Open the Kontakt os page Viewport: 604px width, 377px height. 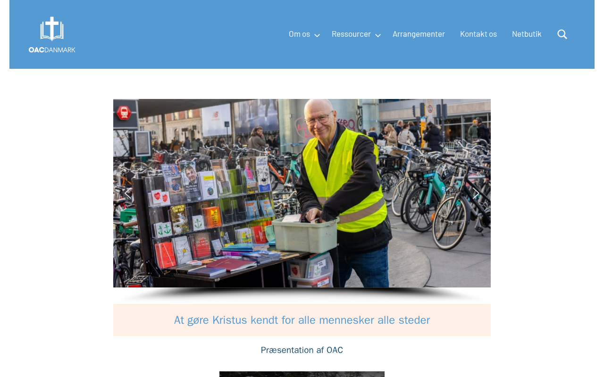pyautogui.click(x=478, y=34)
